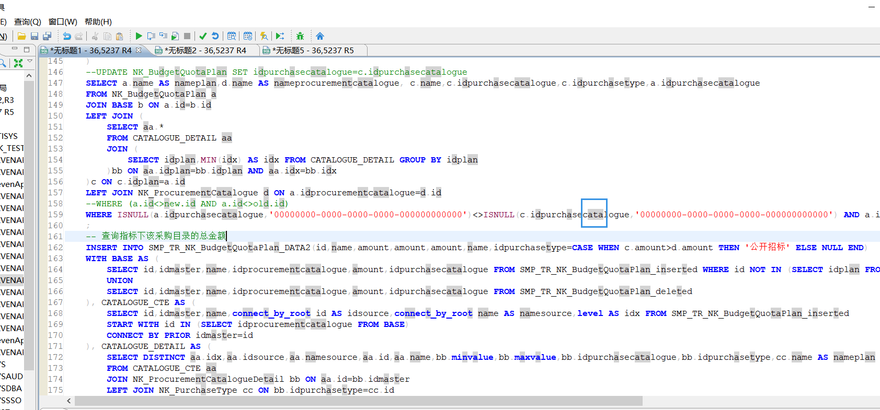Click the grayed Redo arrow
Image resolution: width=880 pixels, height=410 pixels.
(x=79, y=36)
